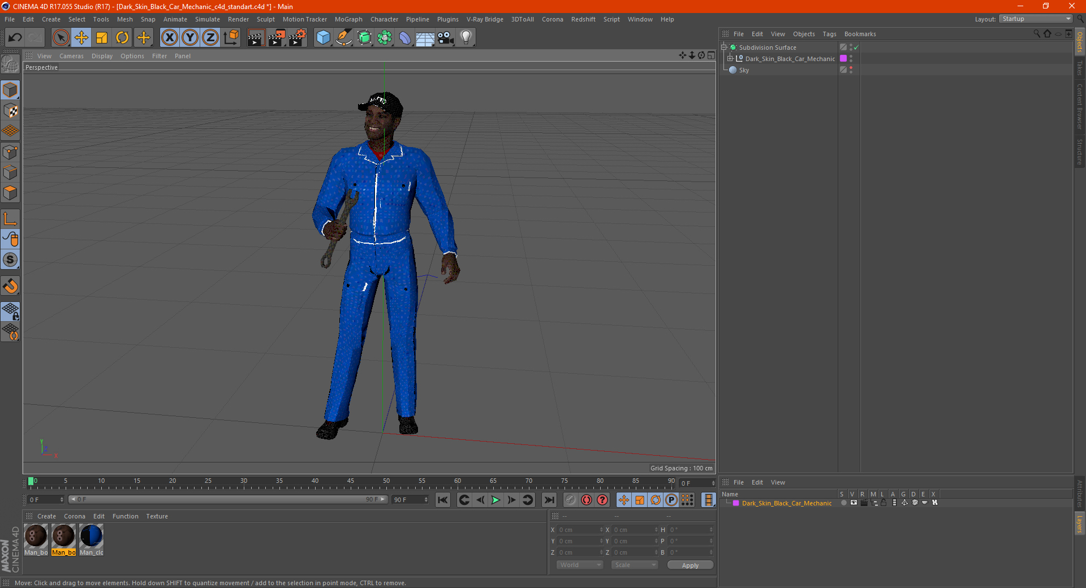Add a Subdivision Surface generator icon
The height and width of the screenshot is (588, 1086).
point(364,38)
